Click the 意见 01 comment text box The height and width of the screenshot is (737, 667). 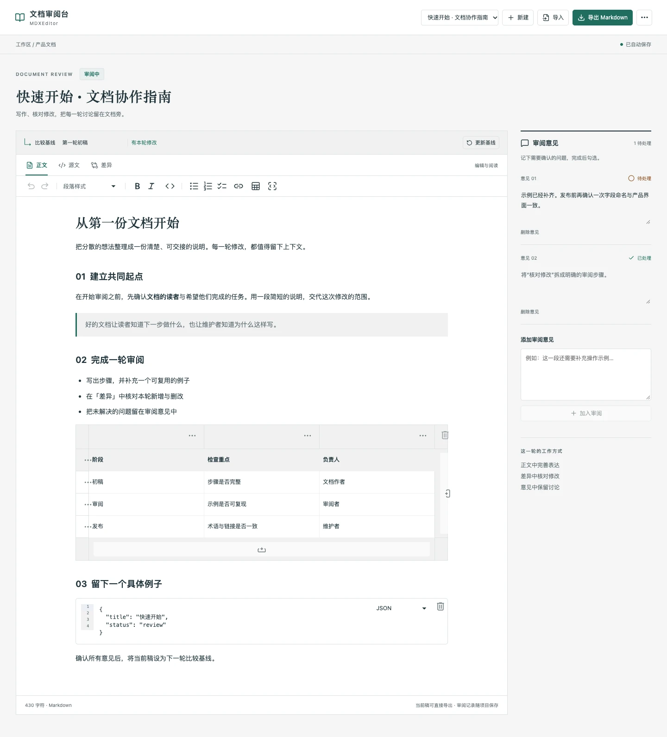[586, 206]
